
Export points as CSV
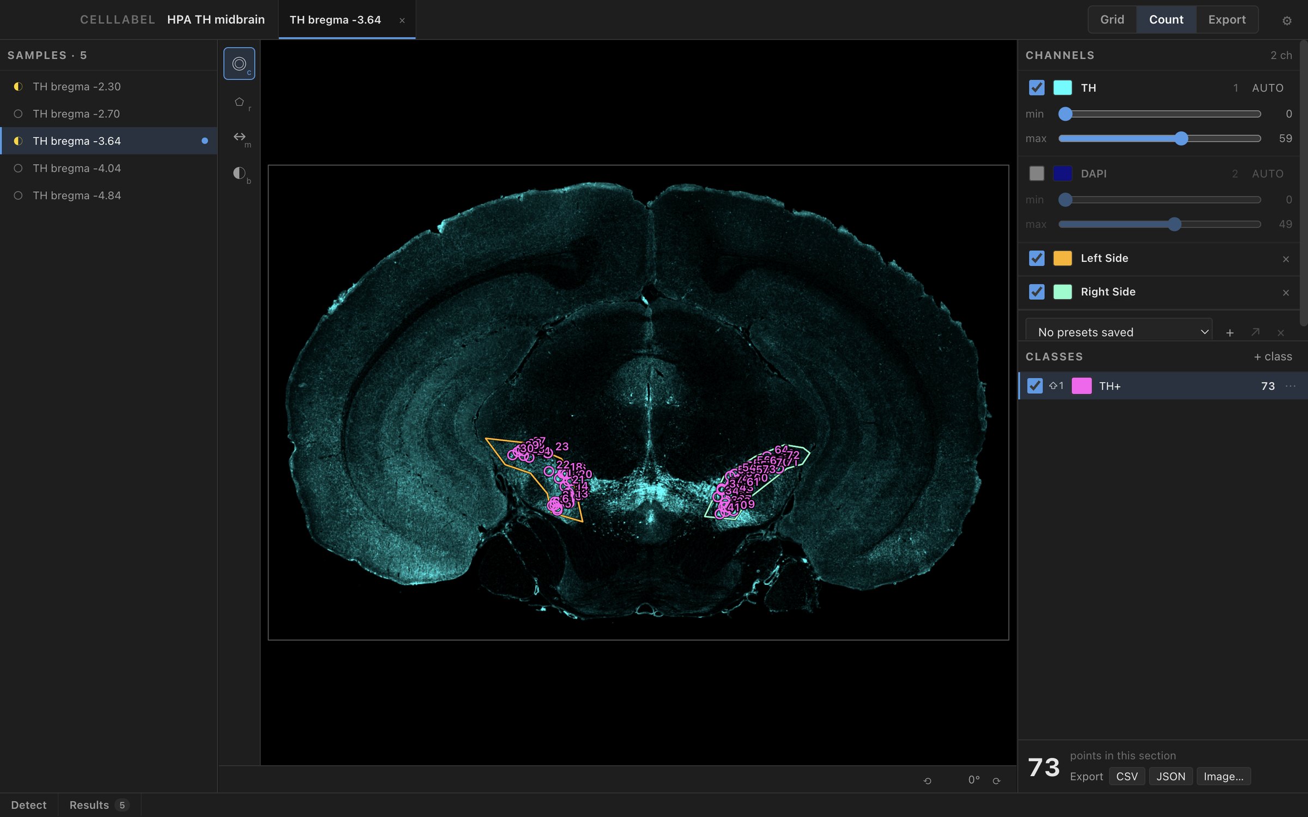1127,776
